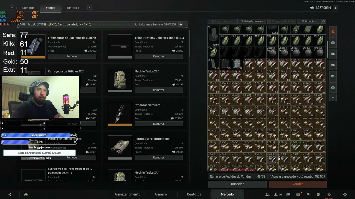Open game settings gear in bottom bar
355x199 pixels.
tap(345, 195)
